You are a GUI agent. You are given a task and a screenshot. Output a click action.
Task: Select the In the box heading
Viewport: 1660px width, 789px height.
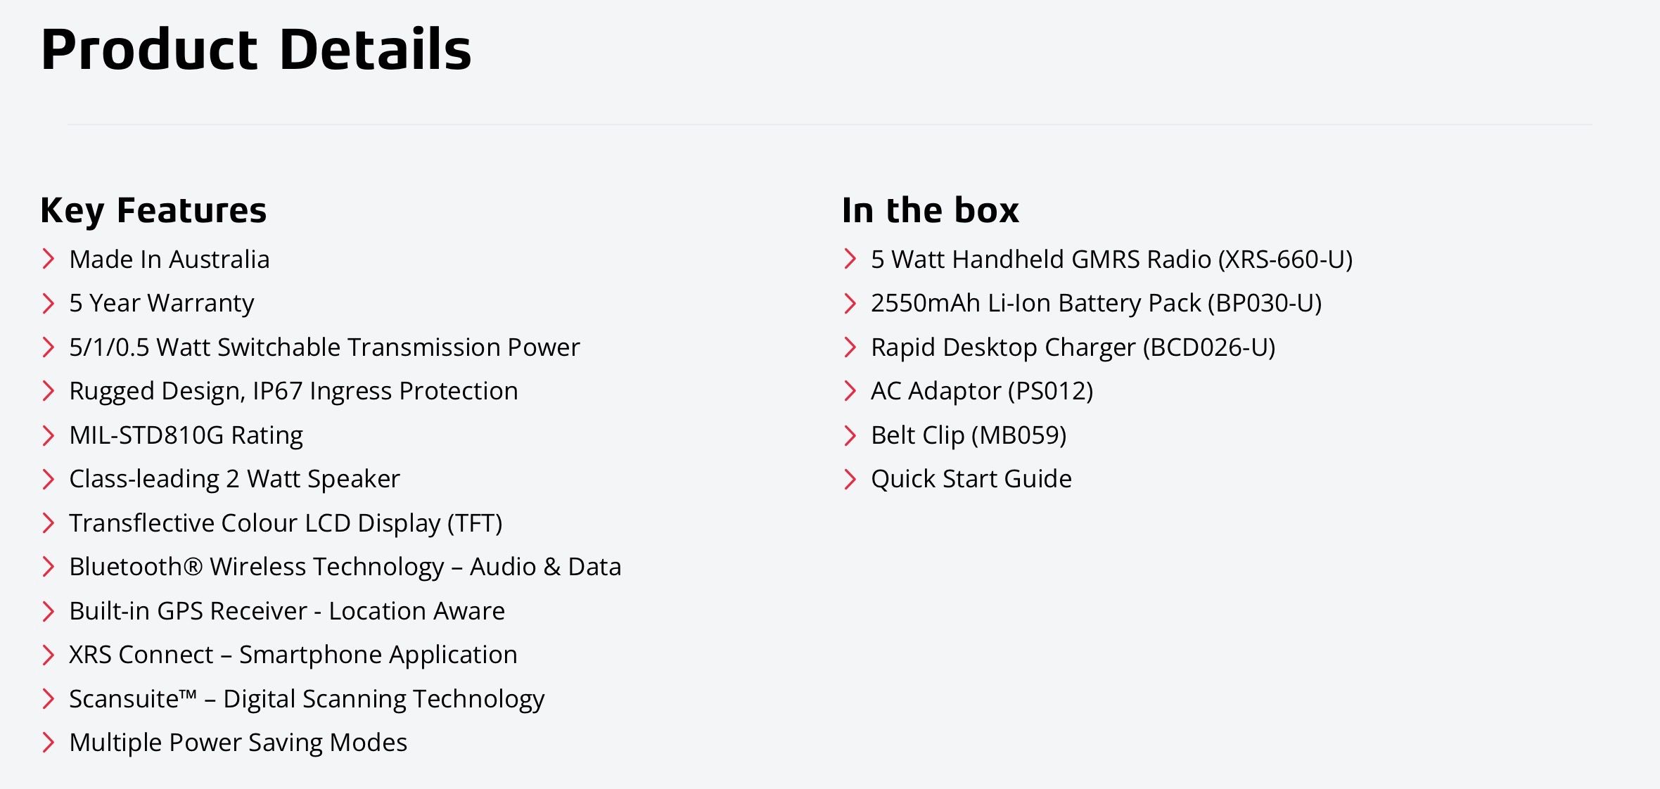pyautogui.click(x=931, y=210)
